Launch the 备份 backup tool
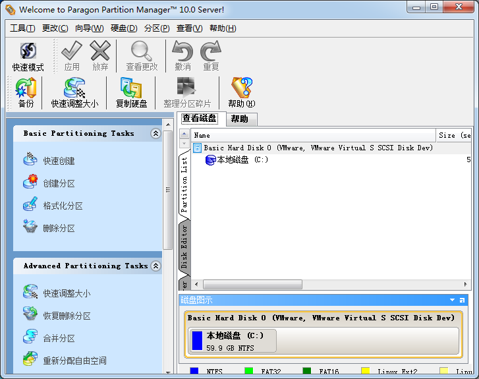The image size is (479, 379). (26, 93)
